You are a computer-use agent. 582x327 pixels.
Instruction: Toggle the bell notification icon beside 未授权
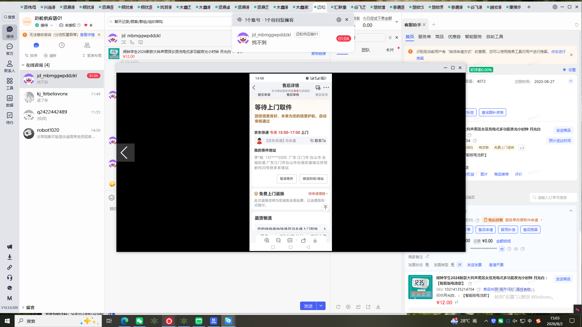tap(91, 25)
